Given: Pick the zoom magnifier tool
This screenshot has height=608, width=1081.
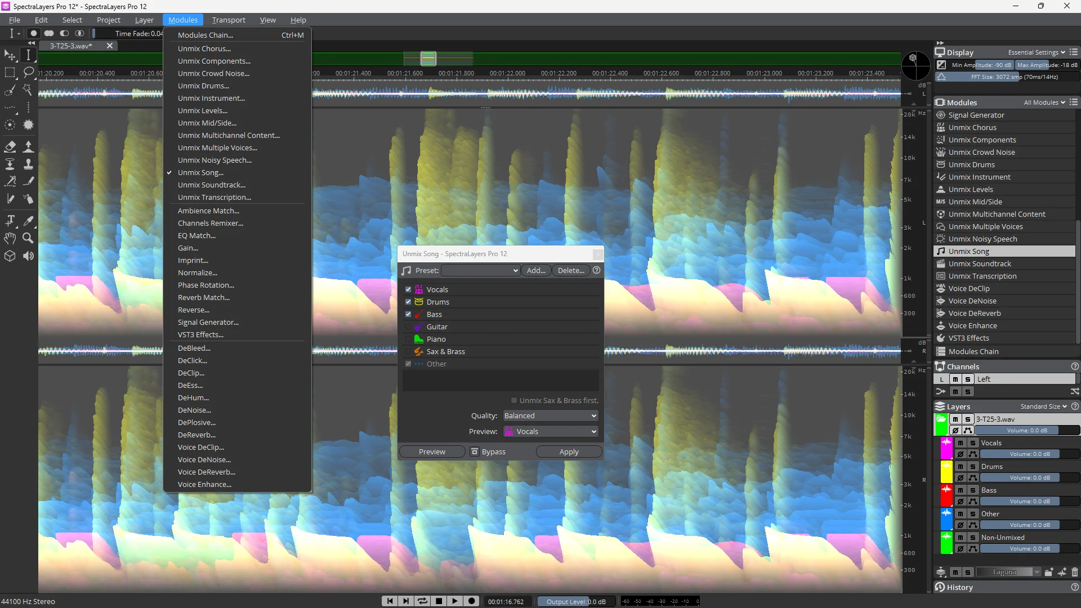Looking at the screenshot, I should click(x=28, y=238).
